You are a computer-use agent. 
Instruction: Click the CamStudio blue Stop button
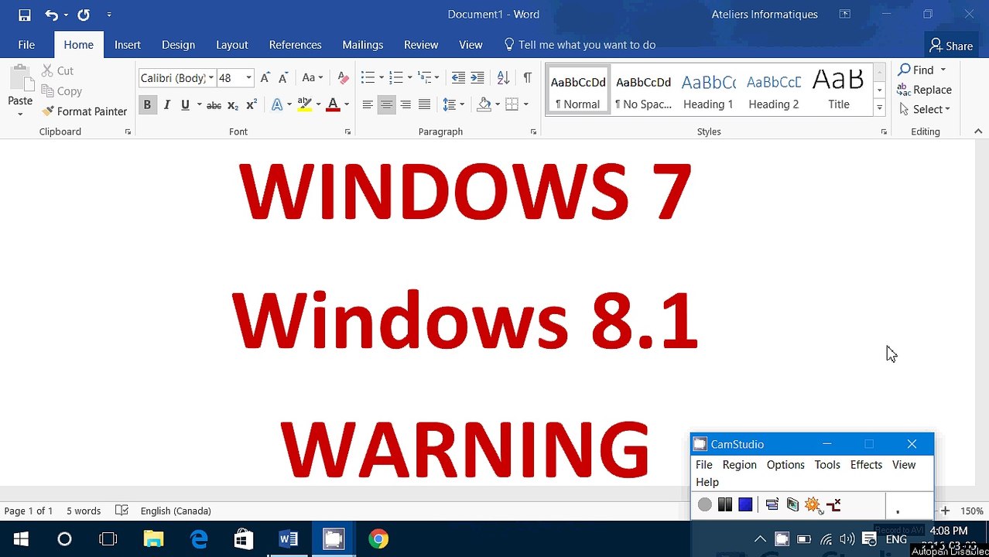[745, 504]
